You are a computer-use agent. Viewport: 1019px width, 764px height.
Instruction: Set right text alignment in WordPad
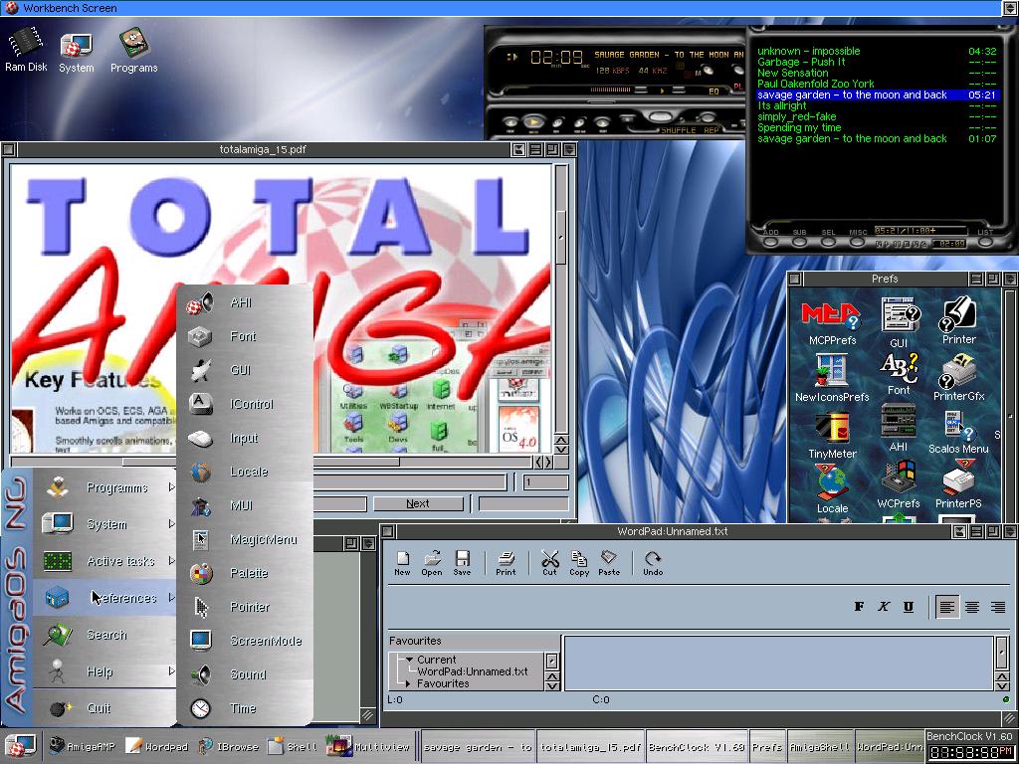point(997,607)
